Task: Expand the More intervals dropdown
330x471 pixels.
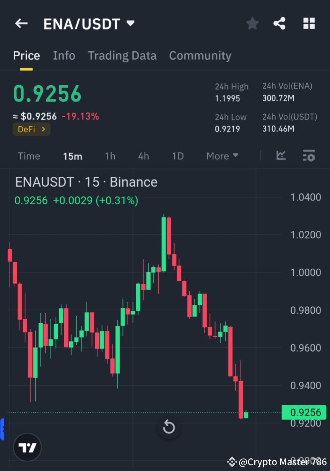Action: [222, 156]
